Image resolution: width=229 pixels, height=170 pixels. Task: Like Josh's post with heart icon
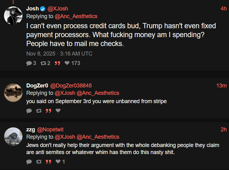67,63
